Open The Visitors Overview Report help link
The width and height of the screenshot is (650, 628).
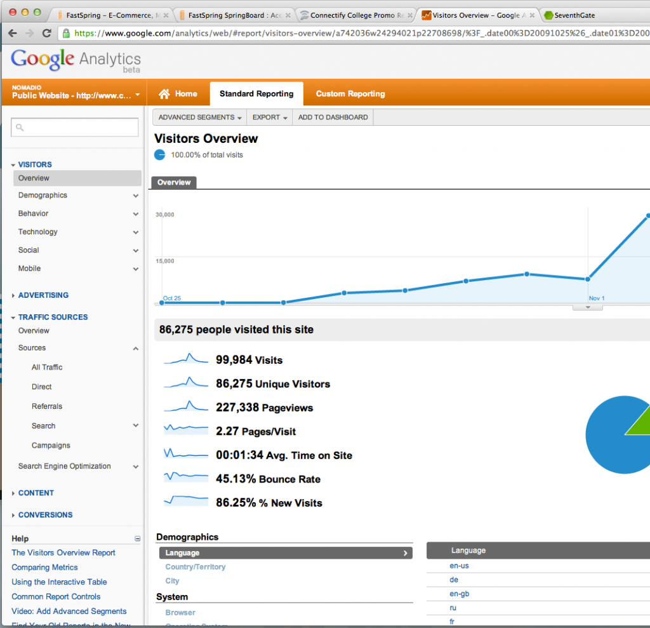(x=63, y=553)
